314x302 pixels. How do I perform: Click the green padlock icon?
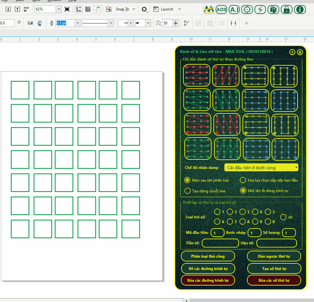tap(286, 10)
